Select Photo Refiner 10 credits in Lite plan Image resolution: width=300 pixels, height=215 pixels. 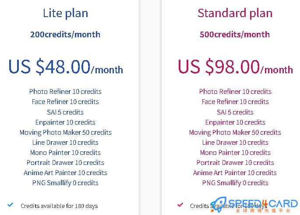(65, 92)
